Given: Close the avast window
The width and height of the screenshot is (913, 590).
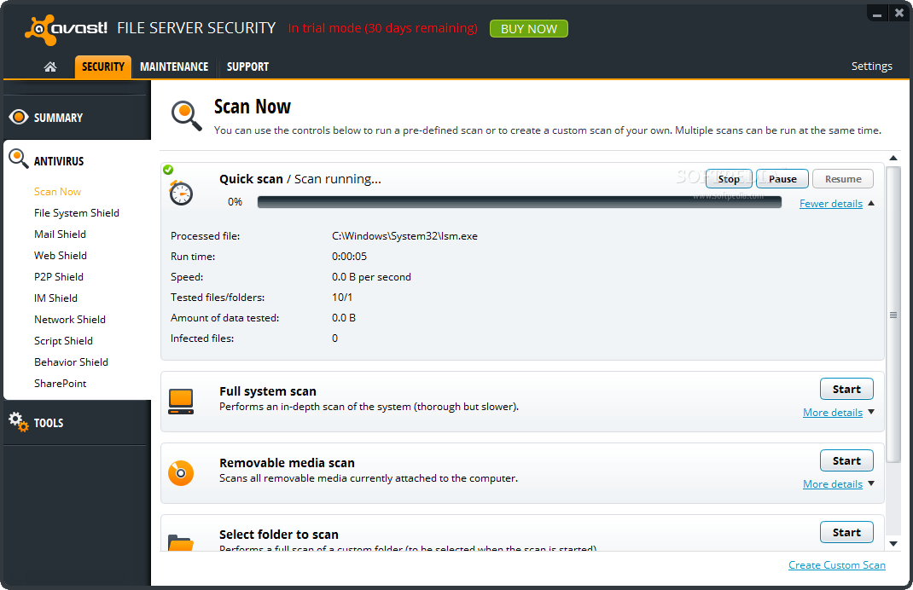Looking at the screenshot, I should click(899, 13).
